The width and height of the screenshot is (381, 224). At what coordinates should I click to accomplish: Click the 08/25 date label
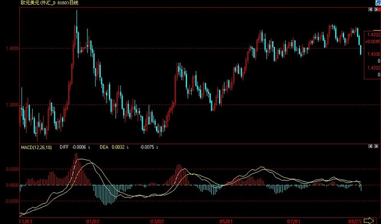[x=355, y=222]
